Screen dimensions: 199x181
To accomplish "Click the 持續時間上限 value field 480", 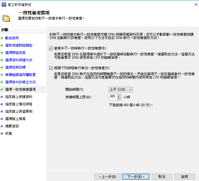I will click(x=113, y=97).
